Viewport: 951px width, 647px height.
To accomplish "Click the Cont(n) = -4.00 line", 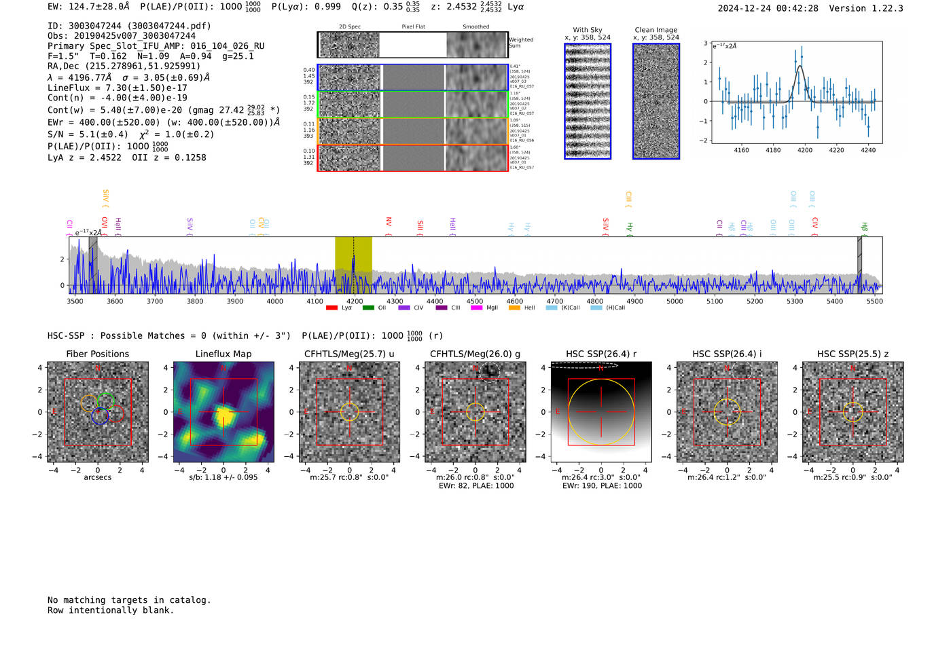I will [x=117, y=98].
